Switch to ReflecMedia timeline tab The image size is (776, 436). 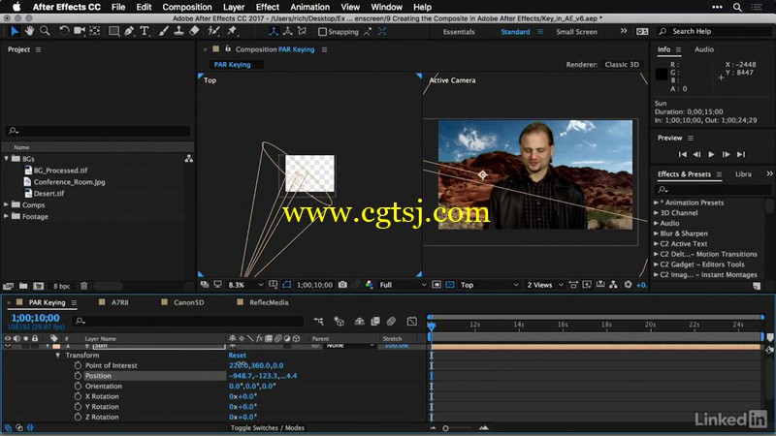click(x=269, y=302)
